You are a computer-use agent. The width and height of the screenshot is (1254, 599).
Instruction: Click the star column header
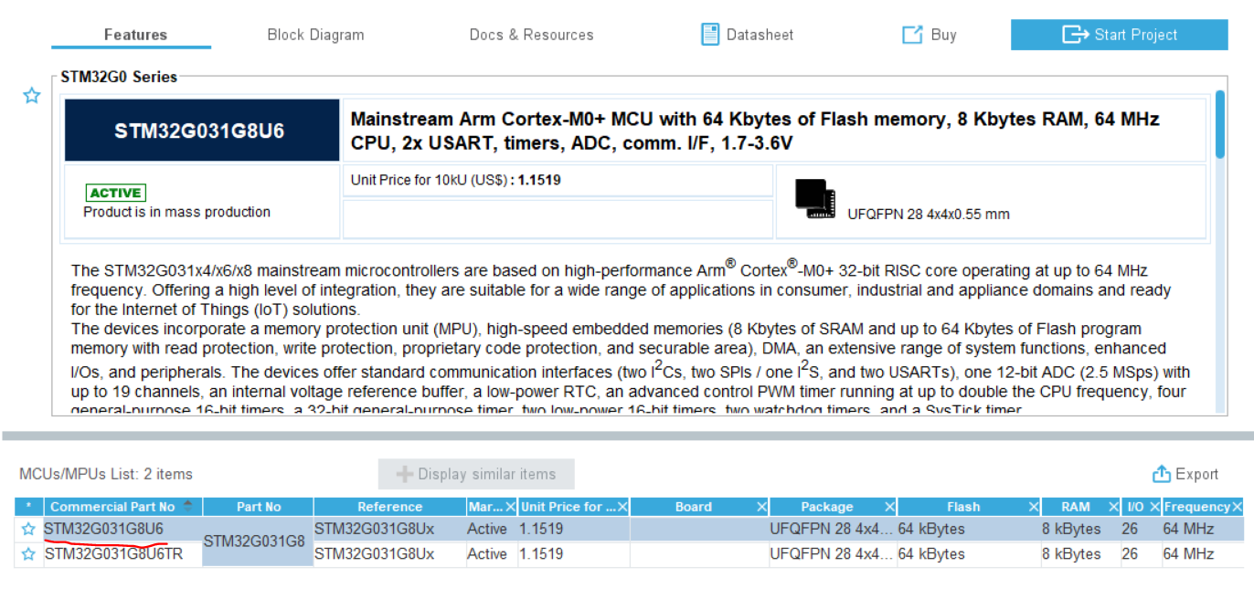tap(28, 507)
